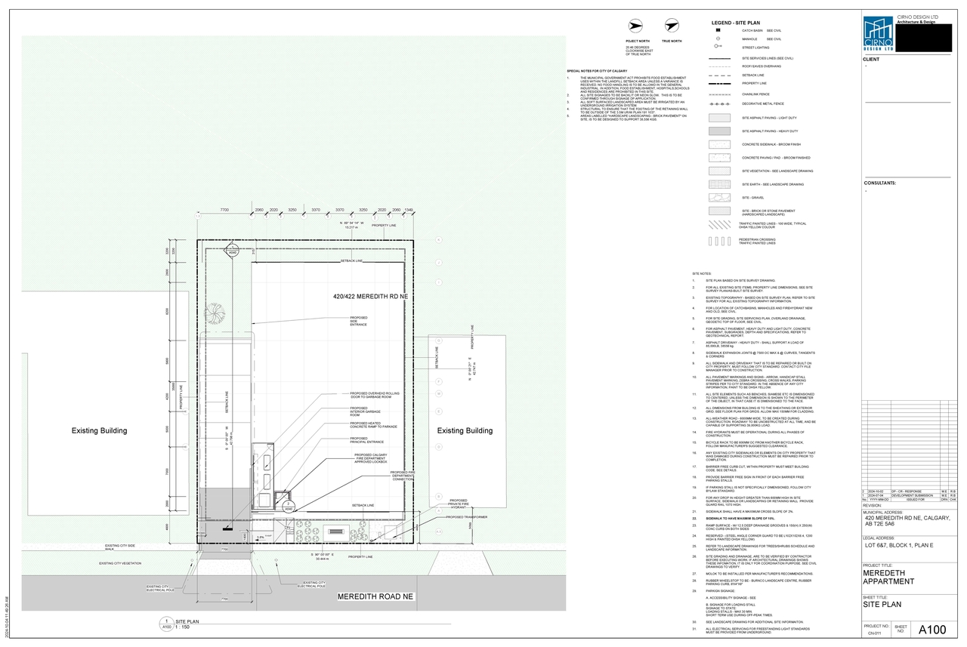This screenshot has width=967, height=647.
Task: Click the "EXISTING CITY SIDE WALK" label
Action: (120, 547)
